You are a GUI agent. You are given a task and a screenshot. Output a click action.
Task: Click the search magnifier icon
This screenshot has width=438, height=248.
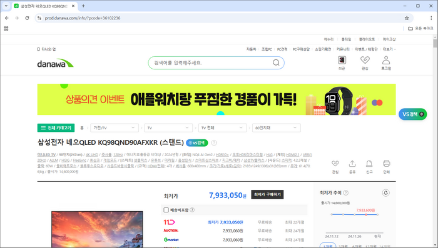click(276, 62)
